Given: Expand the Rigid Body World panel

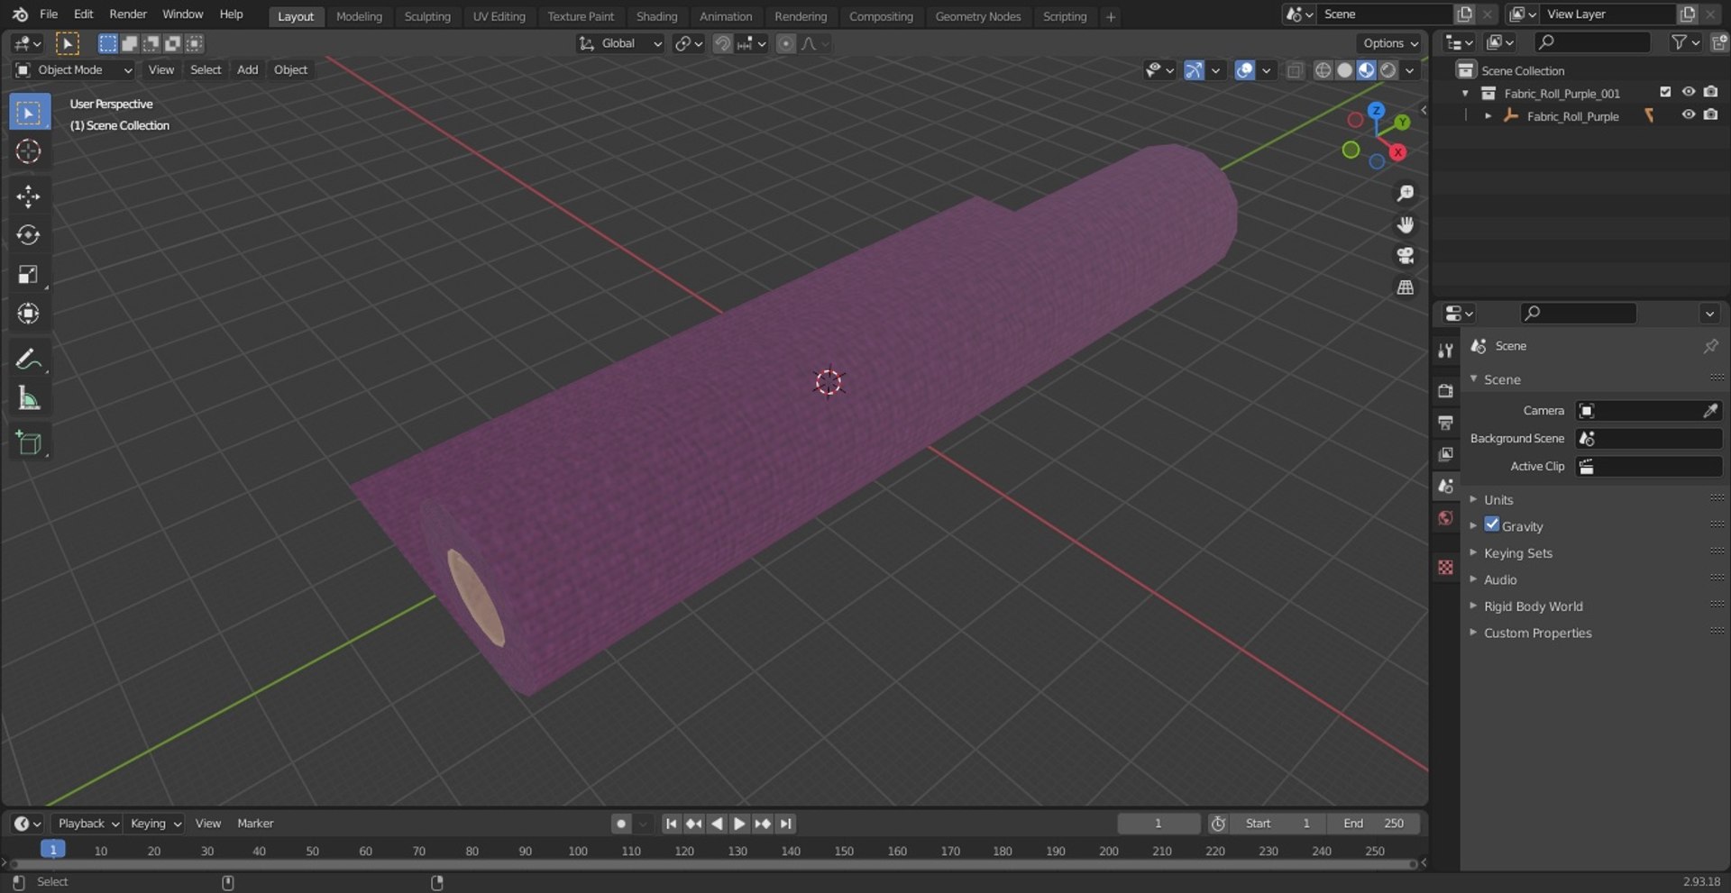Looking at the screenshot, I should coord(1533,606).
